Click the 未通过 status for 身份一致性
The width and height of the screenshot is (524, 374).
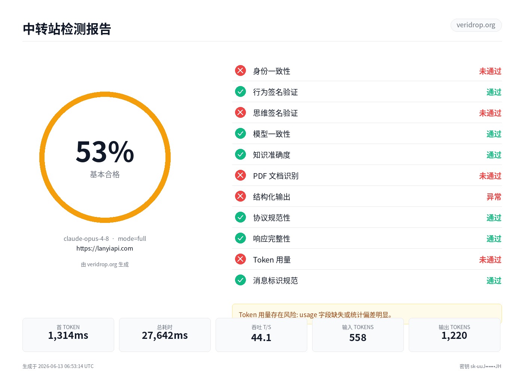click(x=490, y=71)
